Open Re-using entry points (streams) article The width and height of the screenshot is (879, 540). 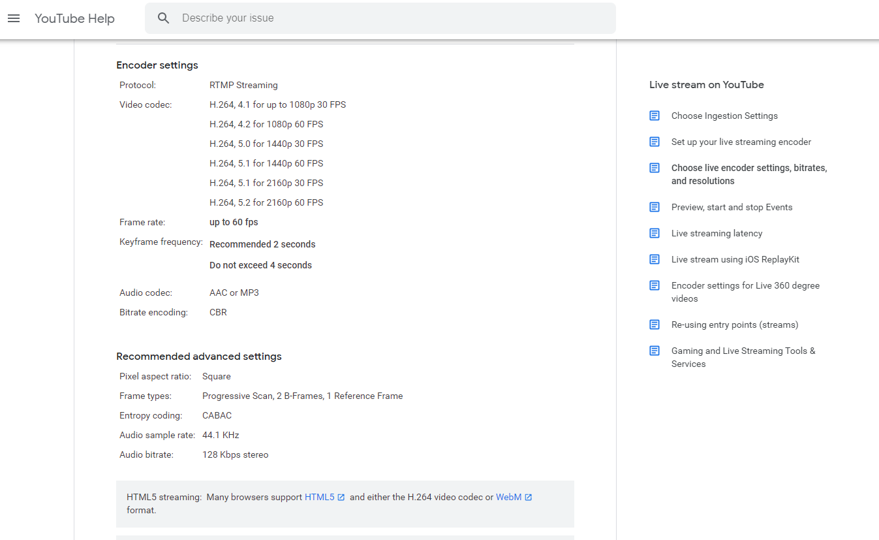click(x=735, y=325)
